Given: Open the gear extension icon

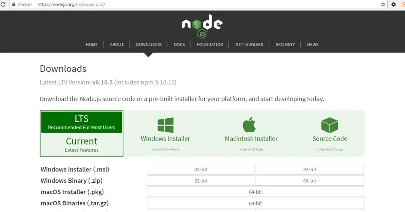Looking at the screenshot, I should (x=394, y=4).
